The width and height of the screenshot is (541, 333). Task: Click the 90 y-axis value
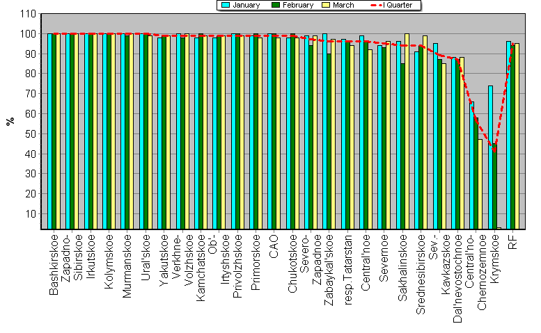[31, 54]
